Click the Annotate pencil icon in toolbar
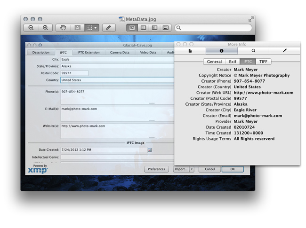Viewport: 306px width, 228px height. pos(108,28)
